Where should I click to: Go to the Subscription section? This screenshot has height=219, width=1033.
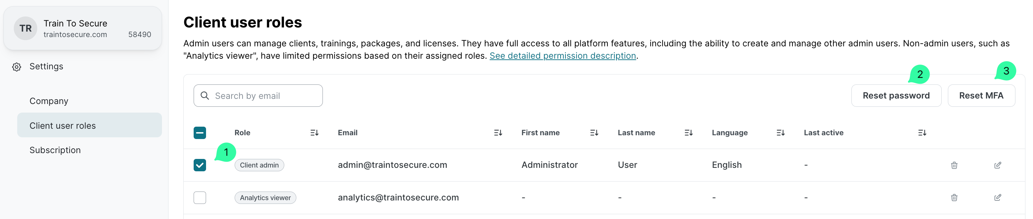pyautogui.click(x=55, y=150)
